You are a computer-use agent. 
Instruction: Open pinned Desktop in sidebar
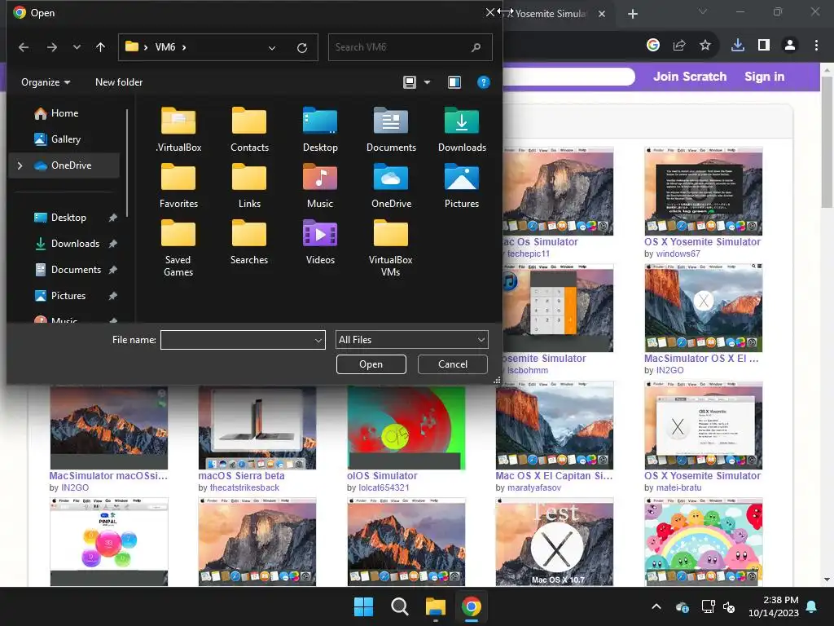[x=68, y=218]
